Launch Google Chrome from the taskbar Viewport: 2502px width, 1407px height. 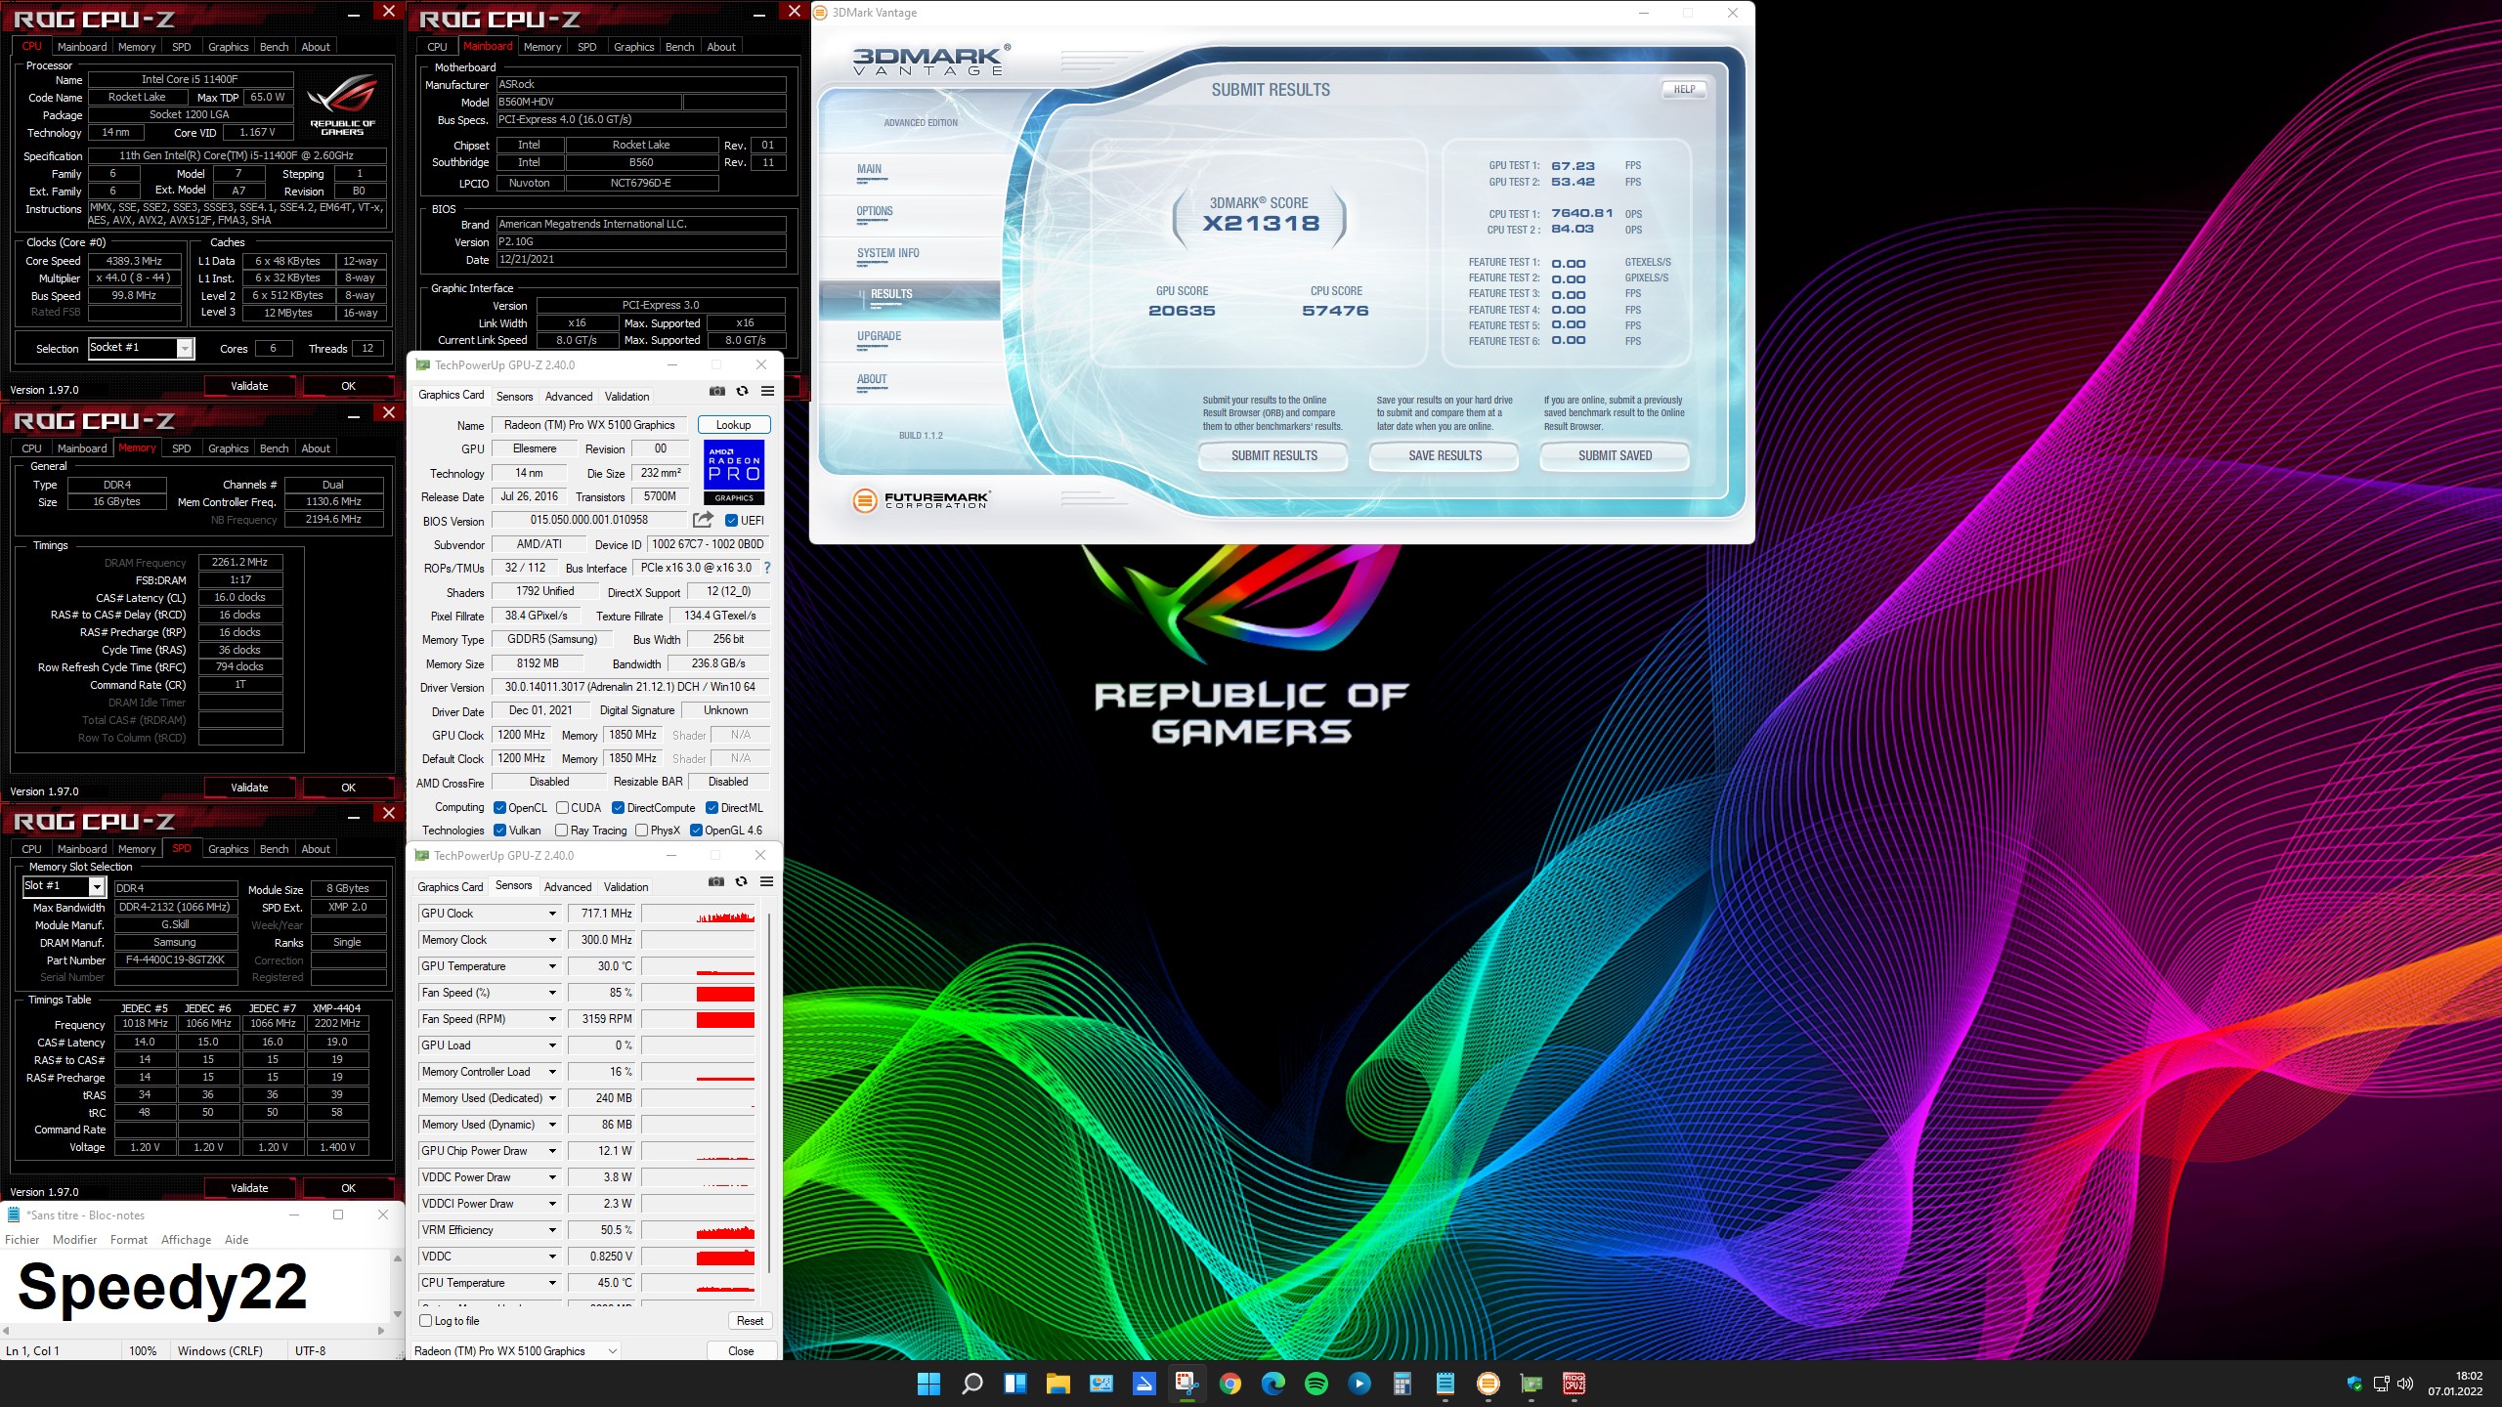[1229, 1384]
